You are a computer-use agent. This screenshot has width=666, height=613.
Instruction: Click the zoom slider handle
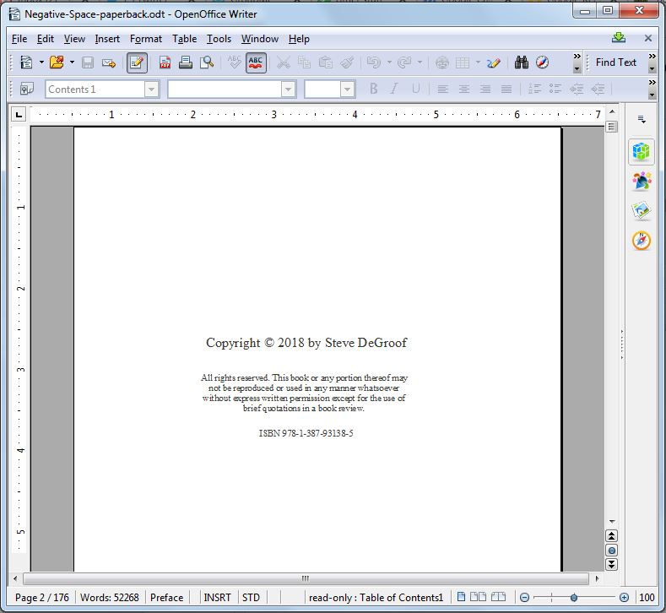574,598
